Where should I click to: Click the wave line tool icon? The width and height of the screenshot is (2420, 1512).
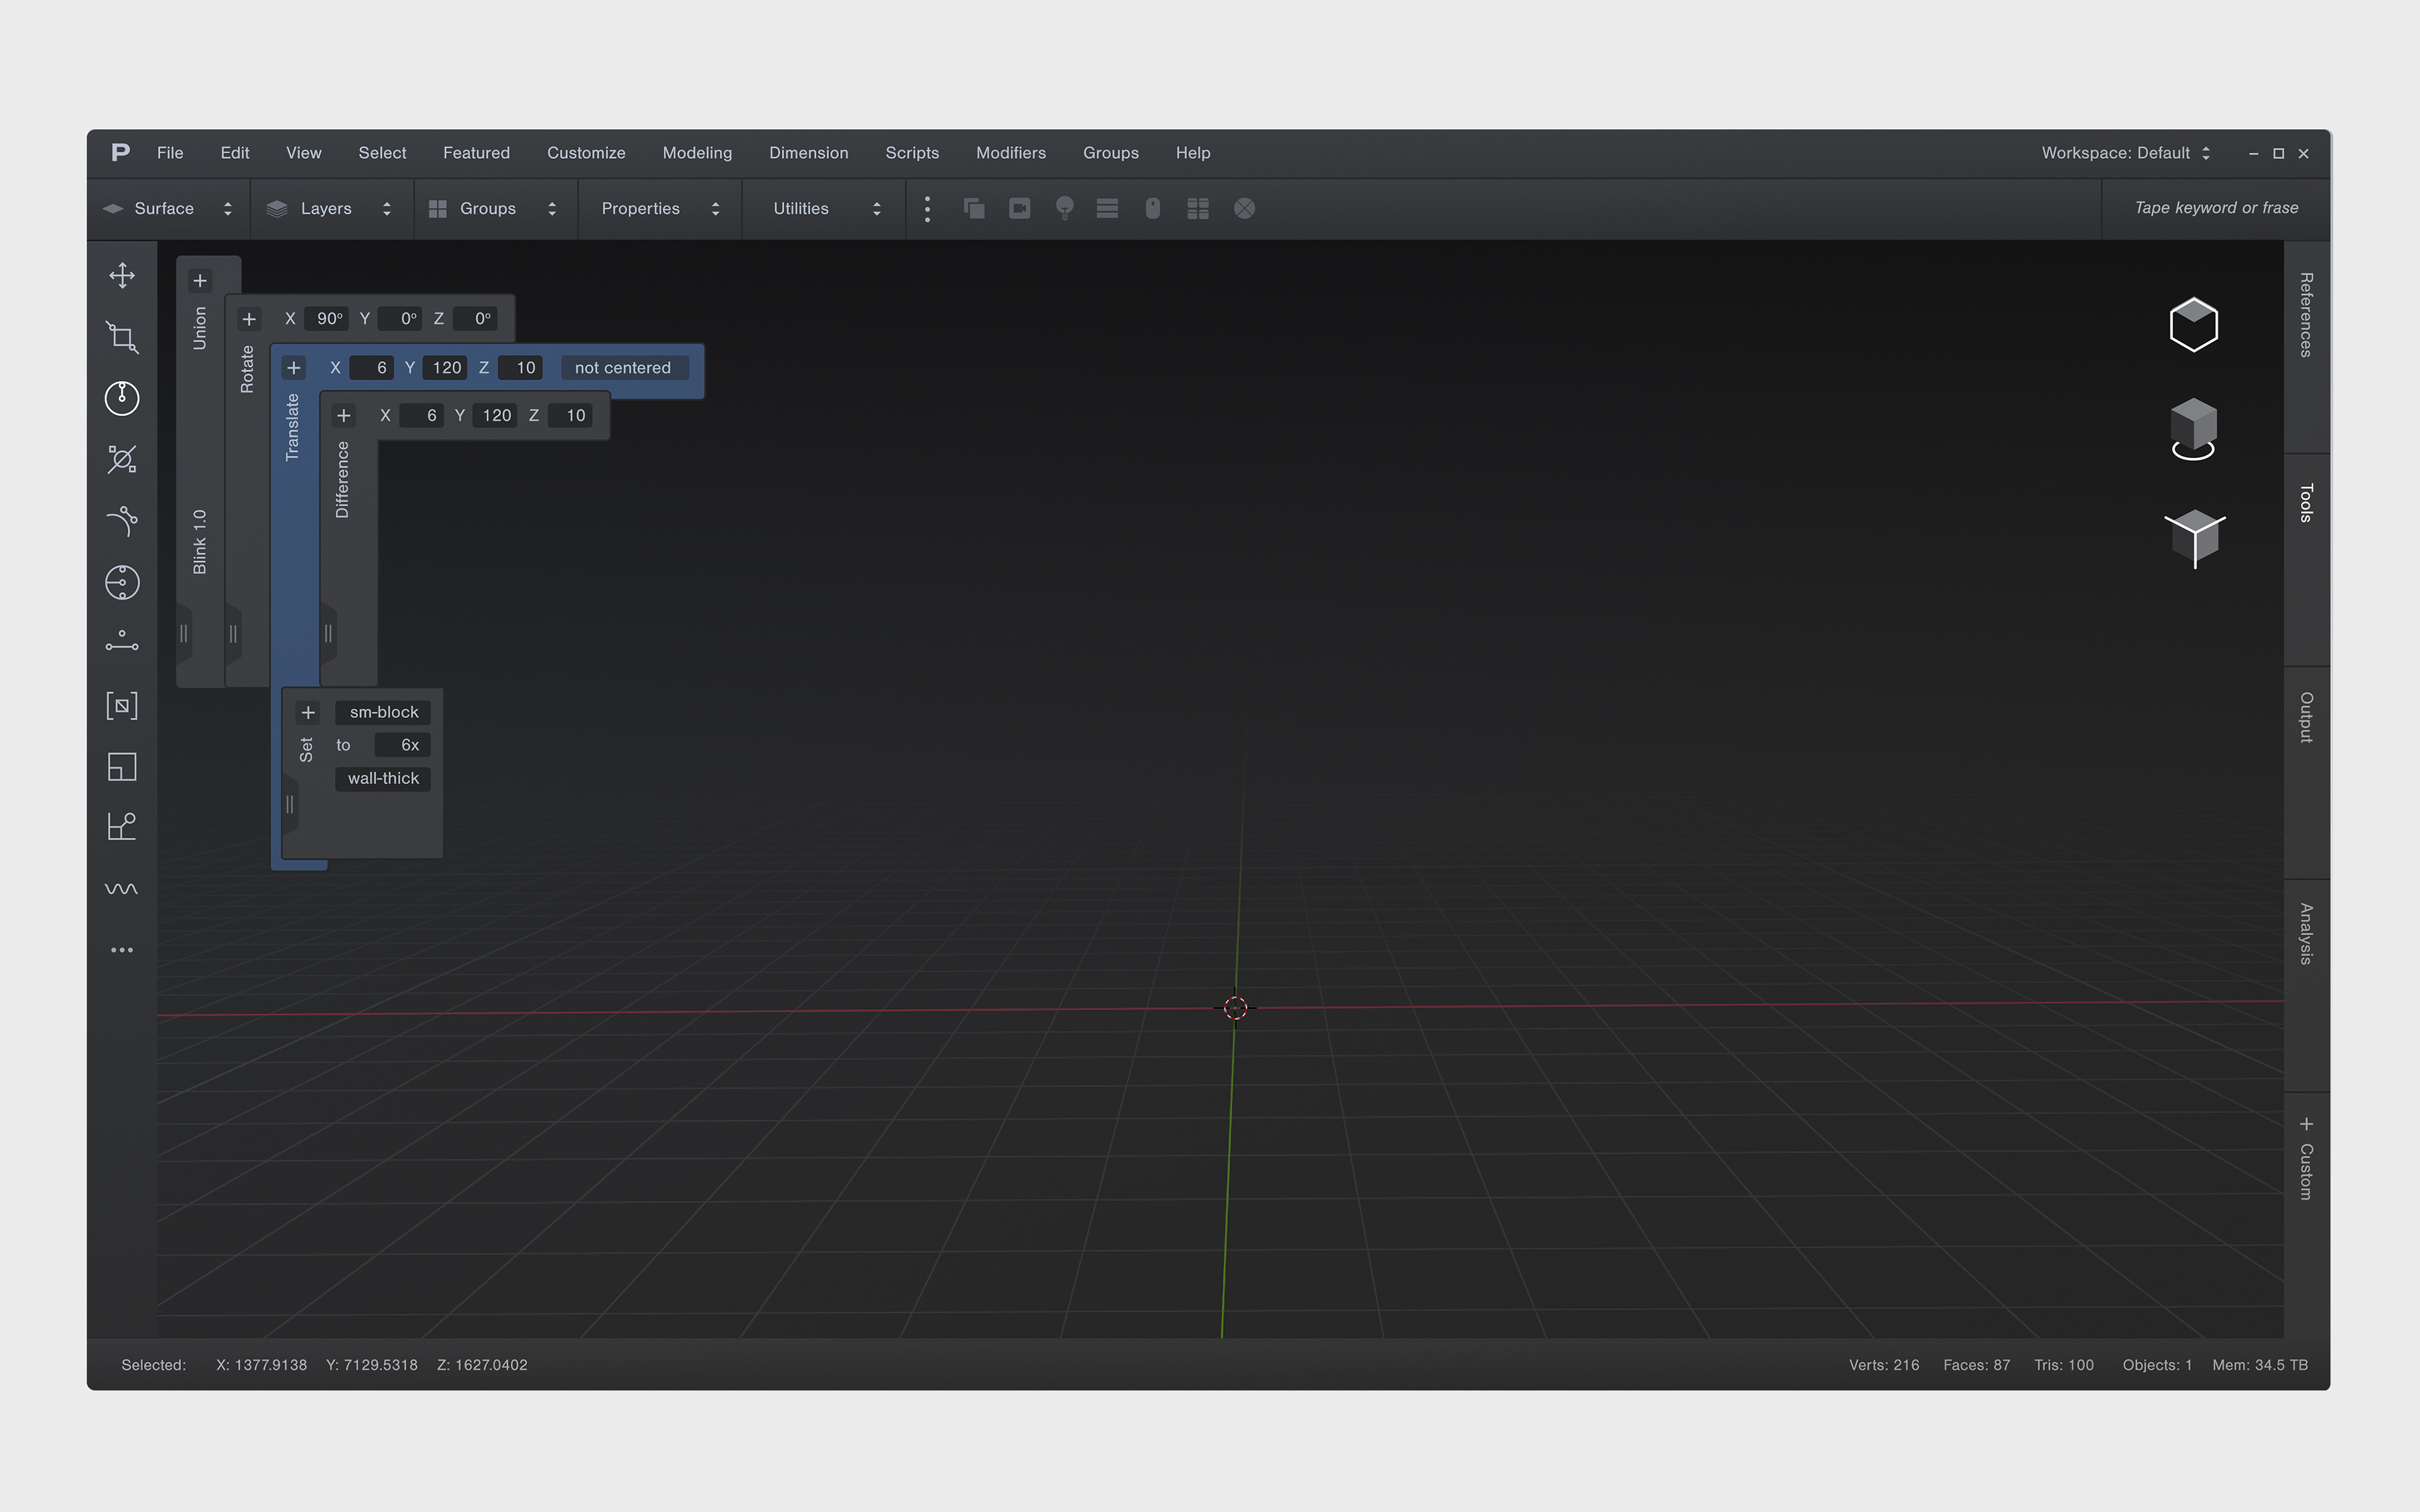pyautogui.click(x=122, y=889)
